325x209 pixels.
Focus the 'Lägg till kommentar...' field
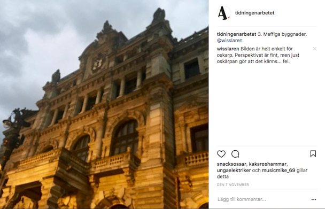point(263,199)
